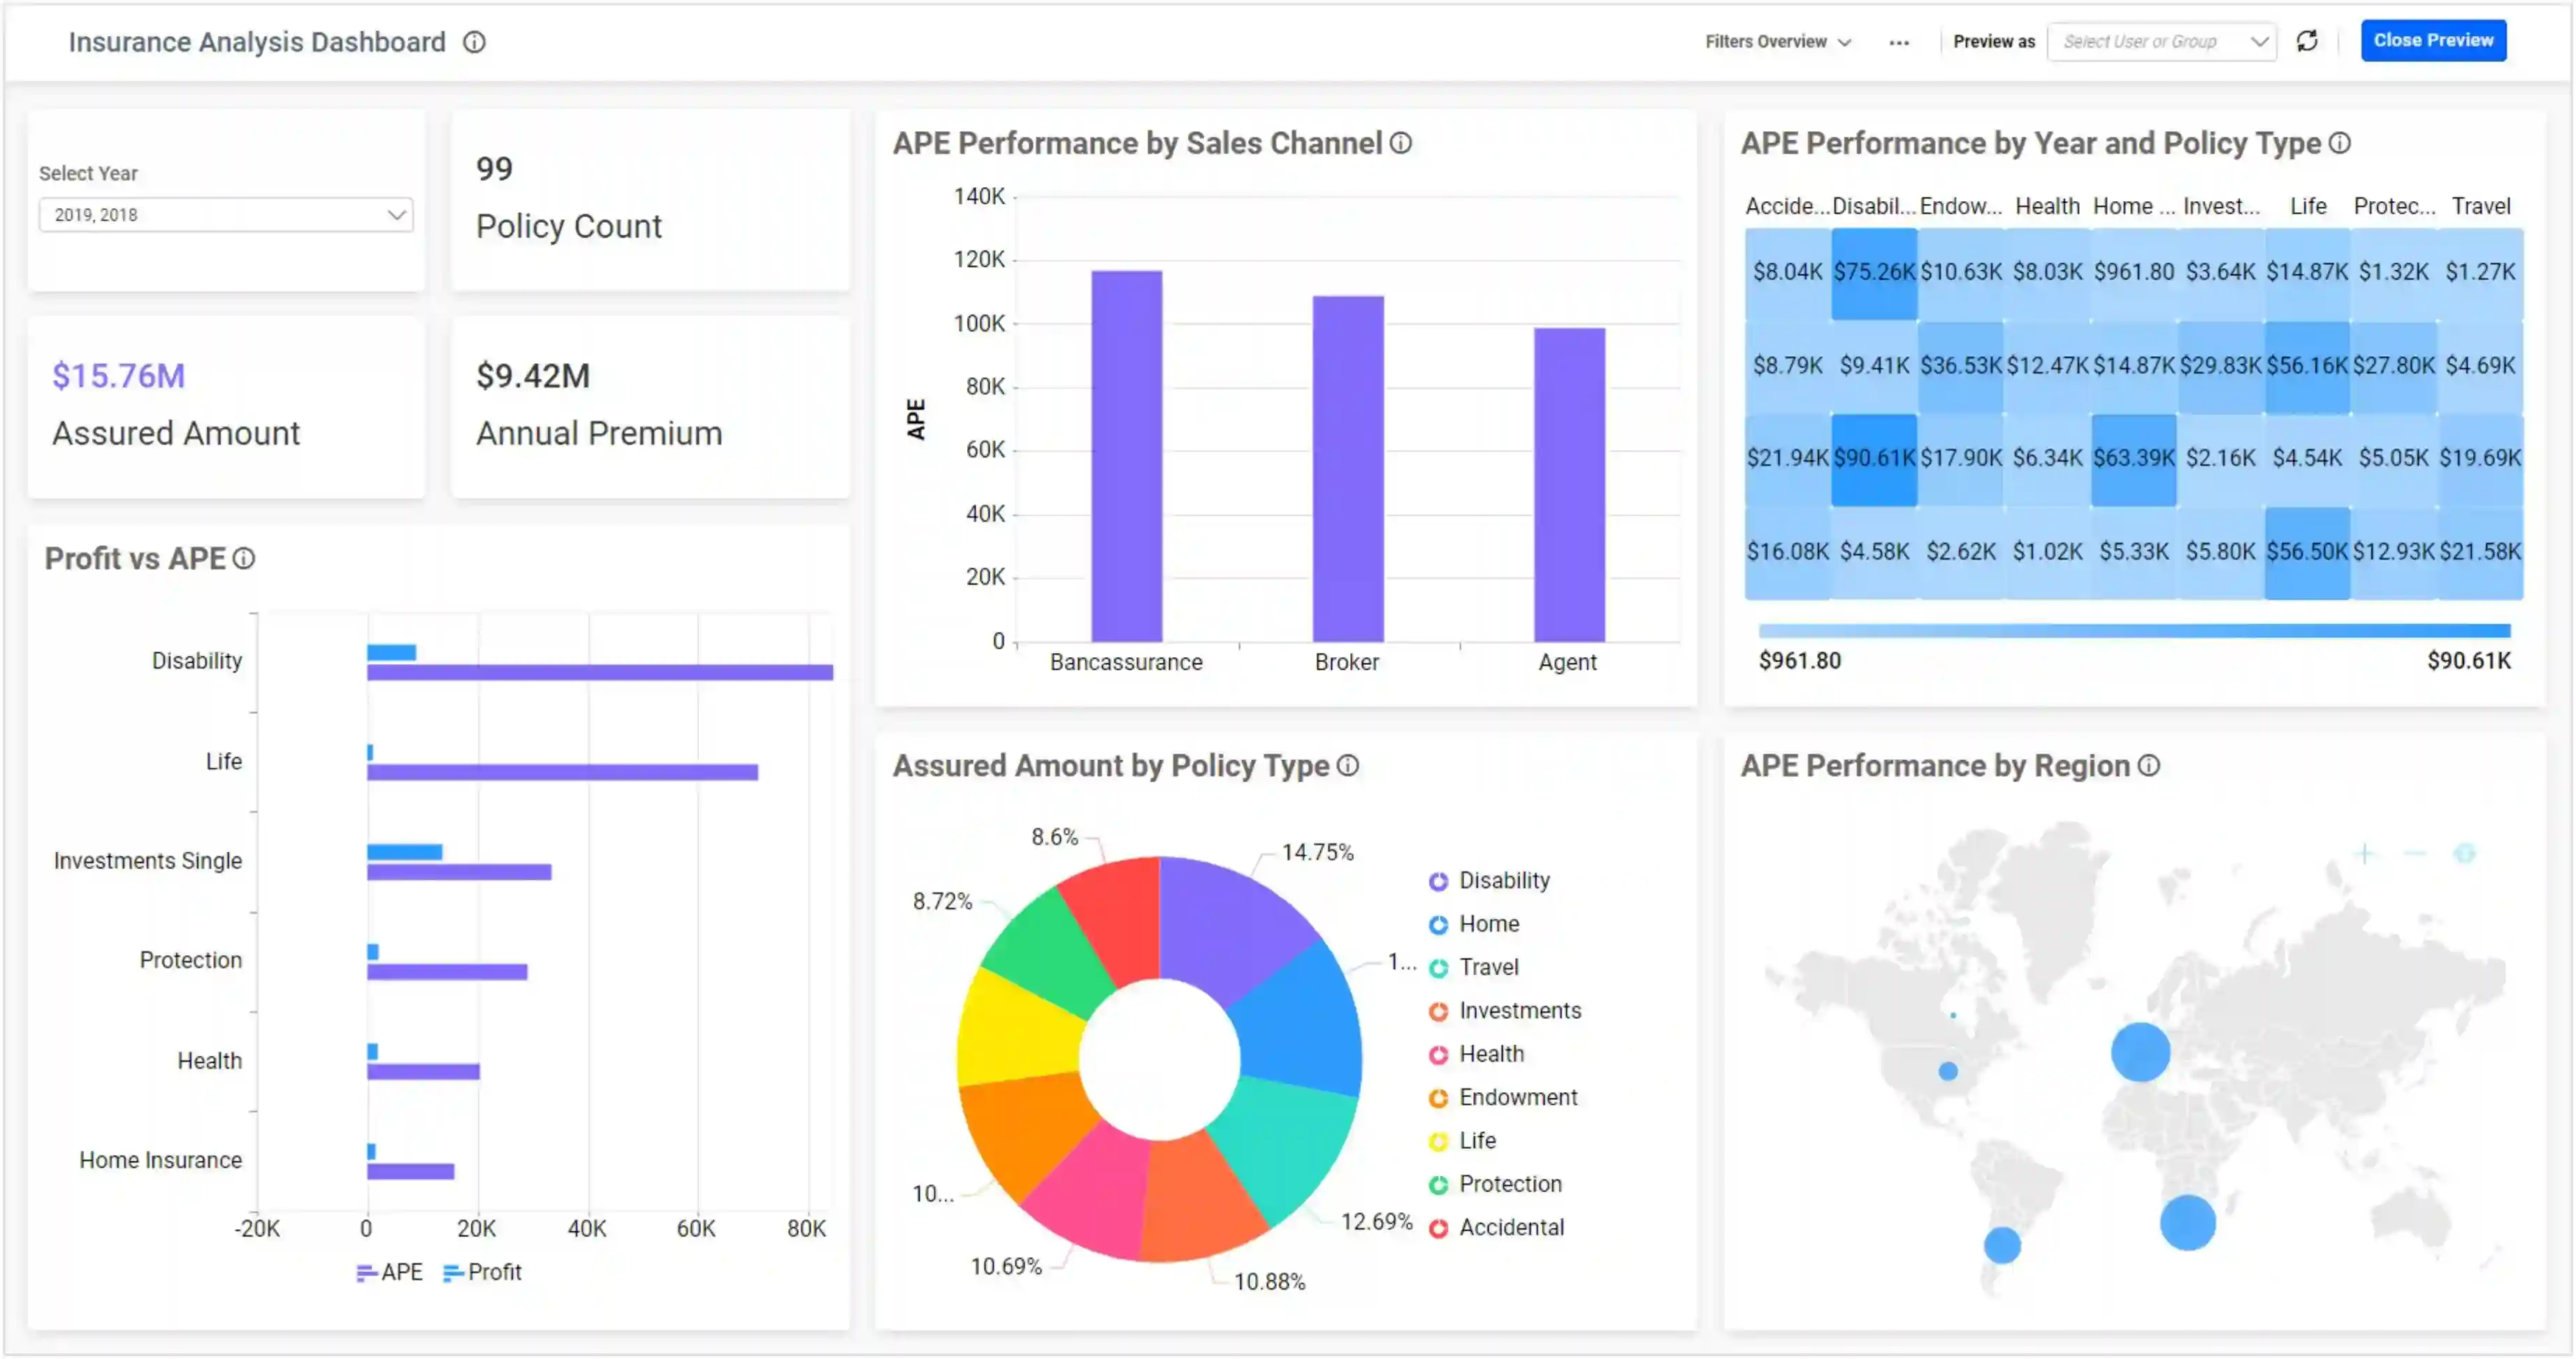Open the Select Year dropdown showing 2019, 2018
The height and width of the screenshot is (1359, 2576).
[x=226, y=215]
